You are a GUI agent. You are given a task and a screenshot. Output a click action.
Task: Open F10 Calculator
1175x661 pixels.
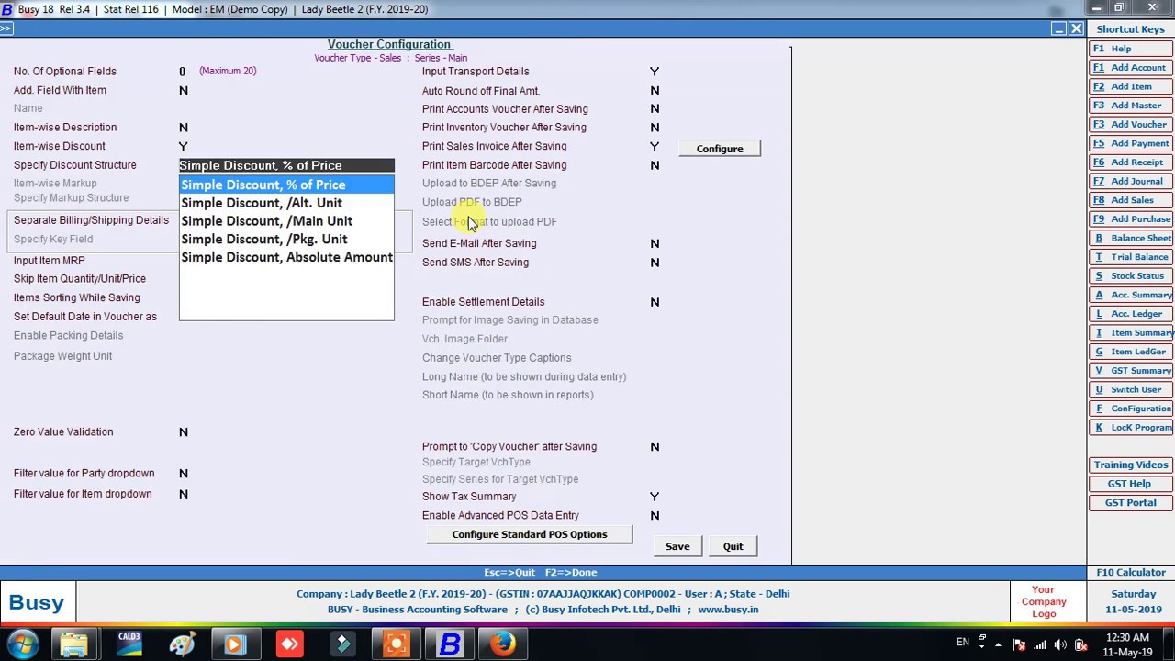pyautogui.click(x=1131, y=573)
